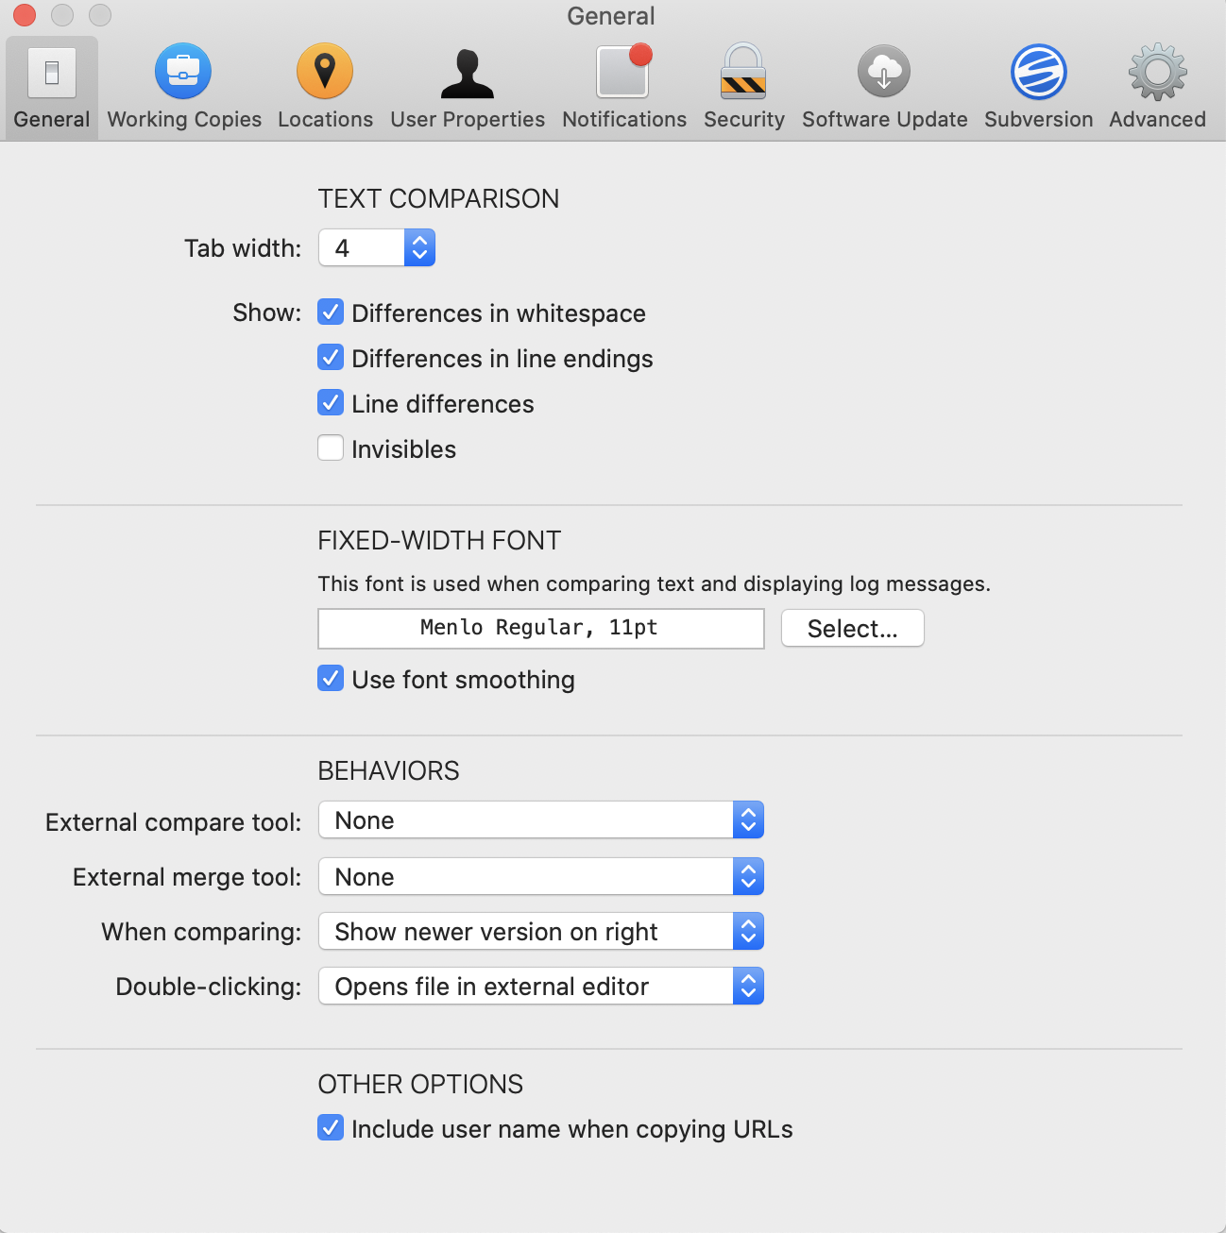Image resolution: width=1226 pixels, height=1233 pixels.
Task: Uncheck Differences in whitespace
Action: click(331, 312)
